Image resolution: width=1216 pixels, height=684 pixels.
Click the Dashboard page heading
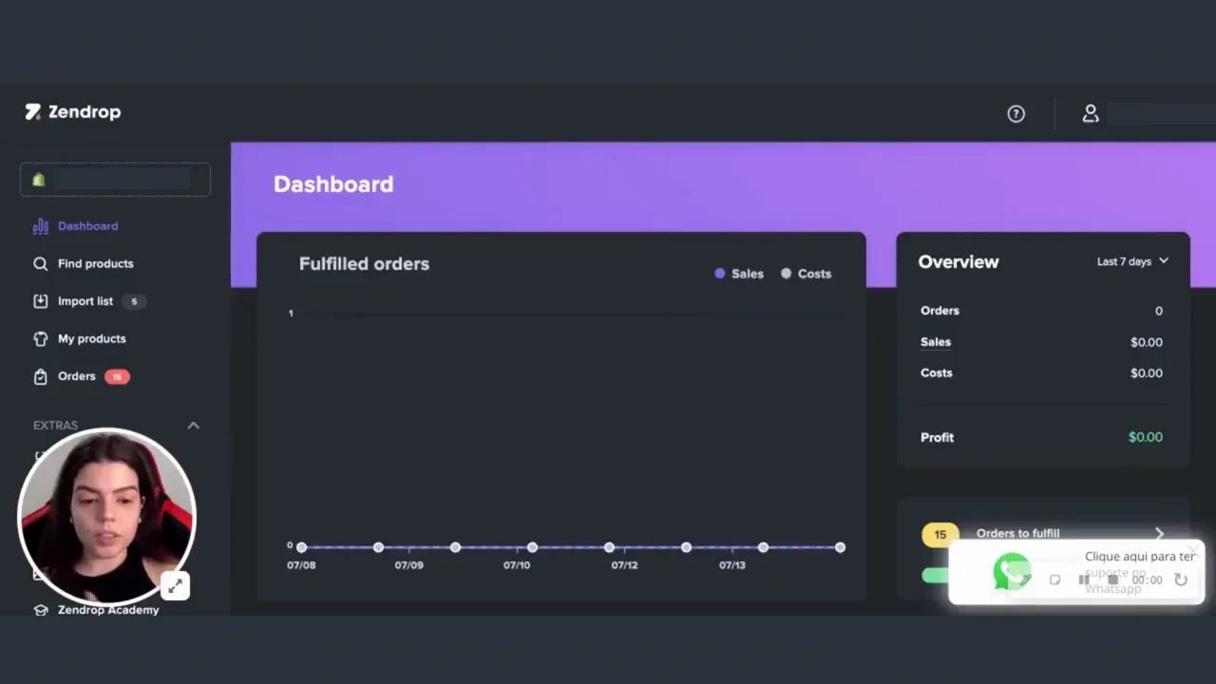tap(333, 184)
